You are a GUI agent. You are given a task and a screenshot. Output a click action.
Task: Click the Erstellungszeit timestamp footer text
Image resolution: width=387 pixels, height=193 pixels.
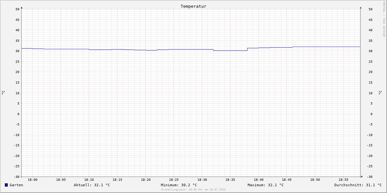tap(193, 189)
